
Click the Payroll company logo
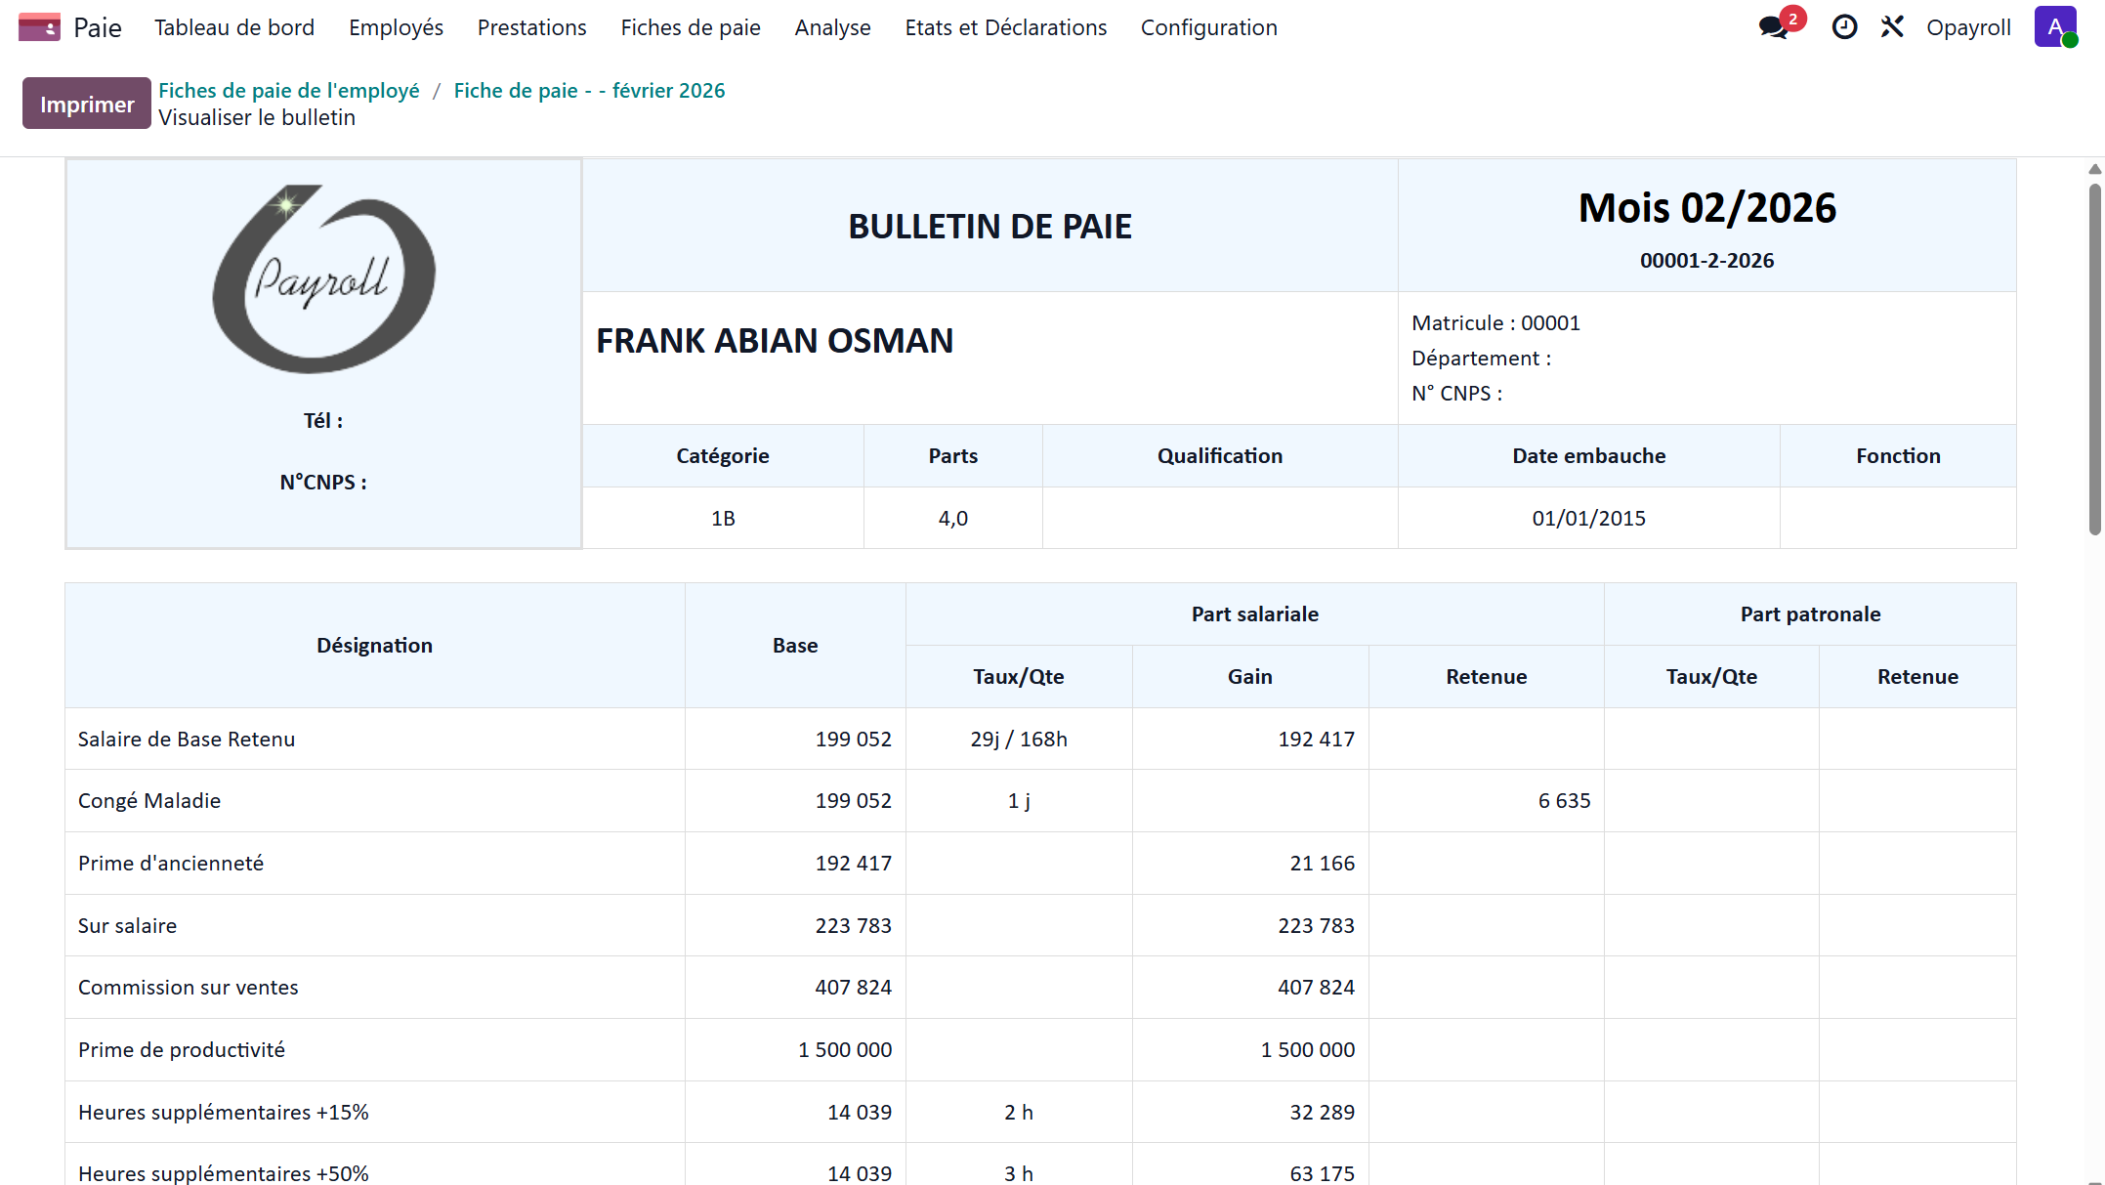pyautogui.click(x=324, y=279)
